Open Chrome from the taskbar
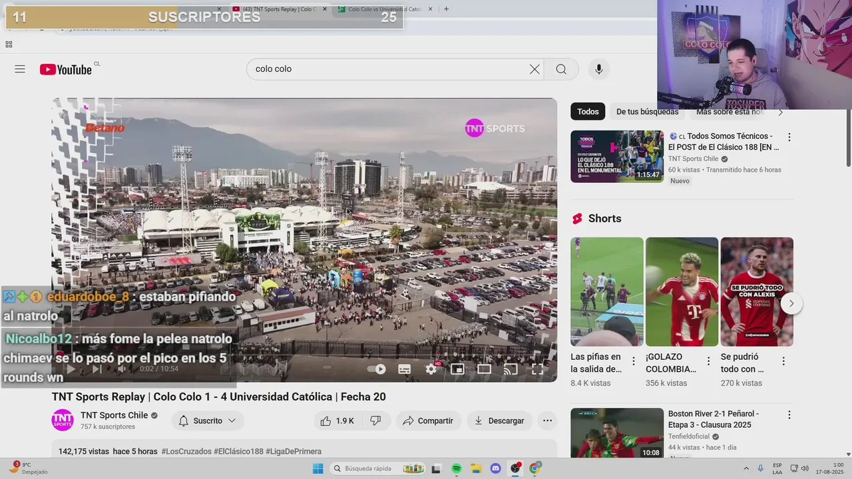Screen dimensions: 852x479 click(534, 468)
